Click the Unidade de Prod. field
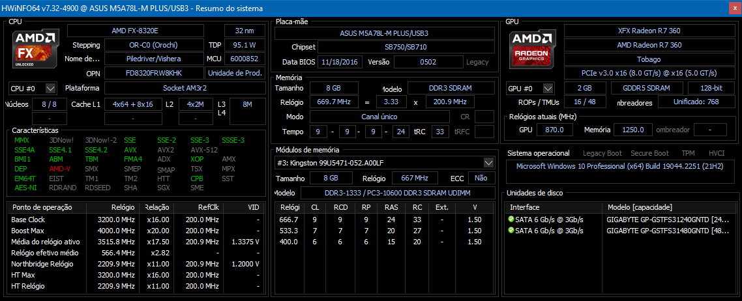This screenshot has width=742, height=301. (235, 73)
